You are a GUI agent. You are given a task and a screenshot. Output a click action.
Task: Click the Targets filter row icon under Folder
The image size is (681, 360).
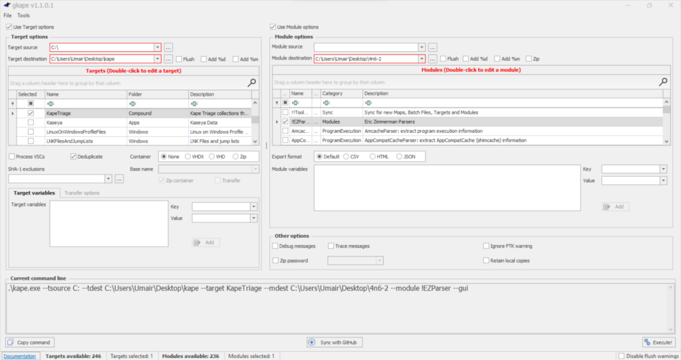[132, 104]
